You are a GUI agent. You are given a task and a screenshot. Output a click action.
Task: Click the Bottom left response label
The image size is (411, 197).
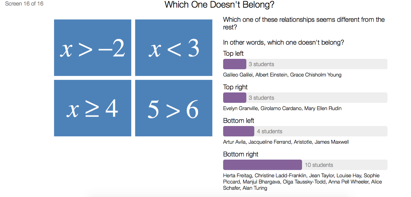coord(238,120)
